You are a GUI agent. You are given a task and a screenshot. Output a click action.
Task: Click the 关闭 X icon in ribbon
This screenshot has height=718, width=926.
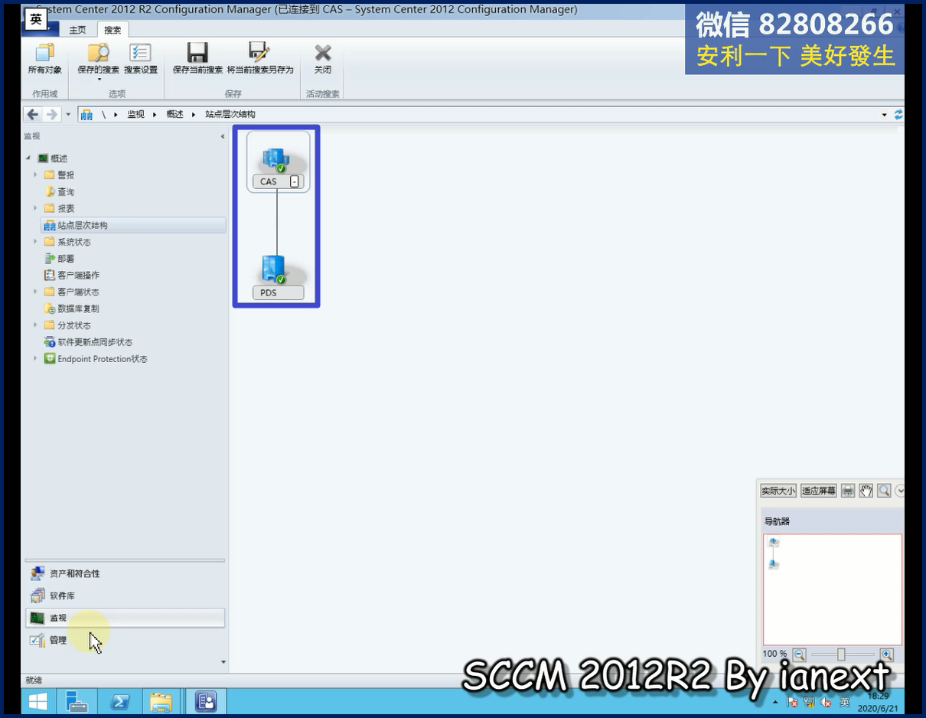click(323, 53)
